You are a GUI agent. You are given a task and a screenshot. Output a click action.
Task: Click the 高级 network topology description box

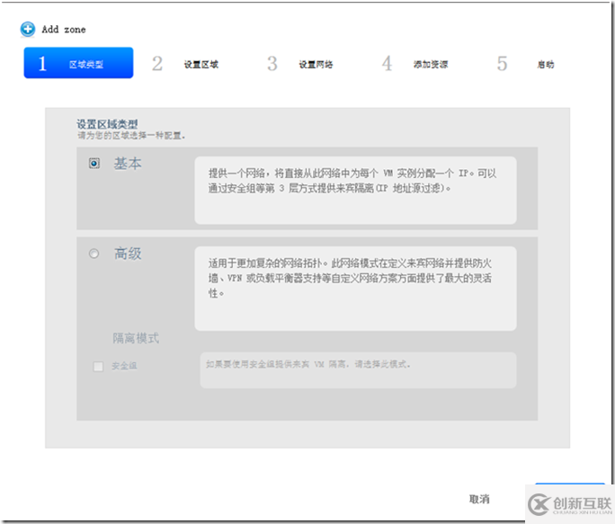pos(355,288)
